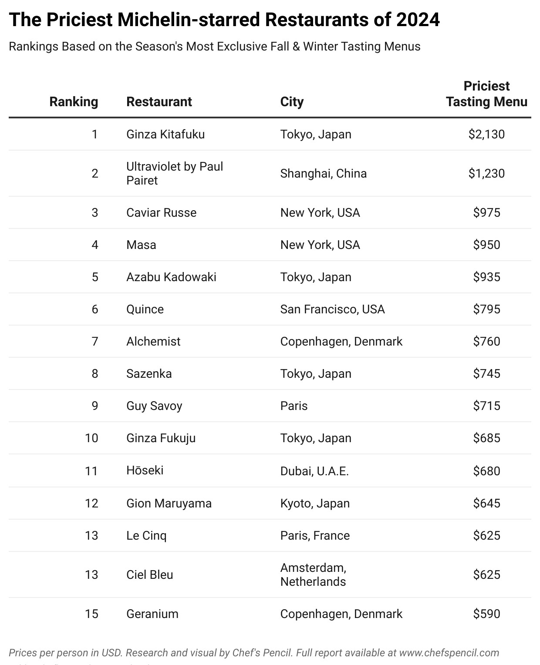This screenshot has height=665, width=540.
Task: Click the $745 price for Sazenka
Action: (486, 373)
